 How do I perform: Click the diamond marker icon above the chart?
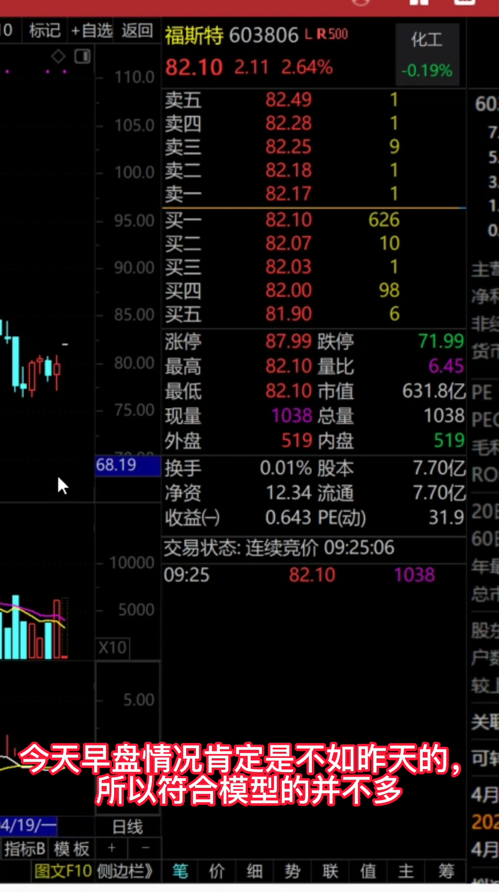click(x=58, y=57)
